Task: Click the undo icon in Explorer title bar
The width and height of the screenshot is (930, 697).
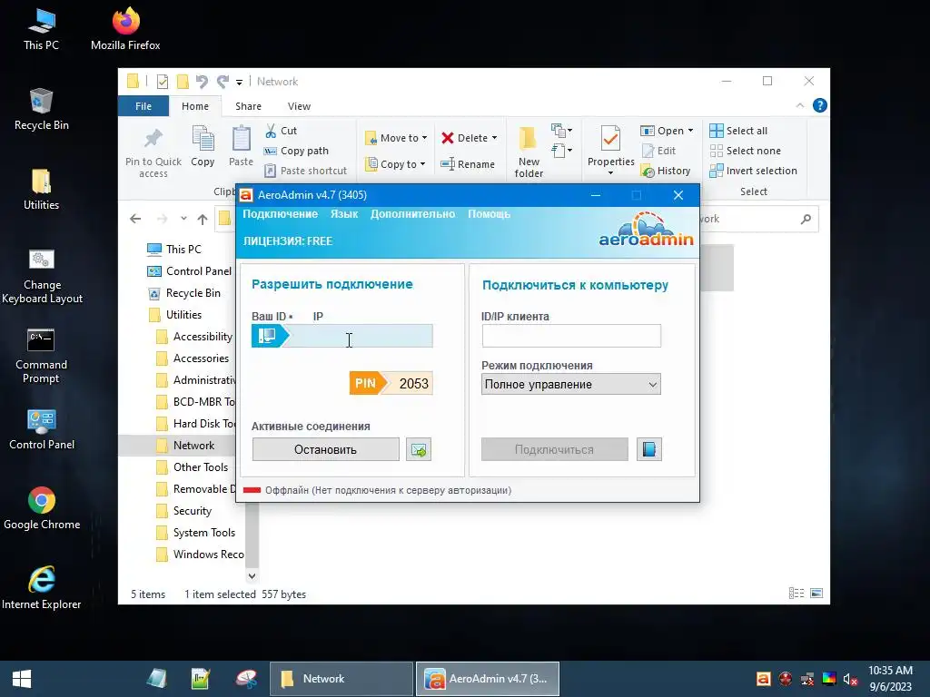Action: tap(202, 81)
